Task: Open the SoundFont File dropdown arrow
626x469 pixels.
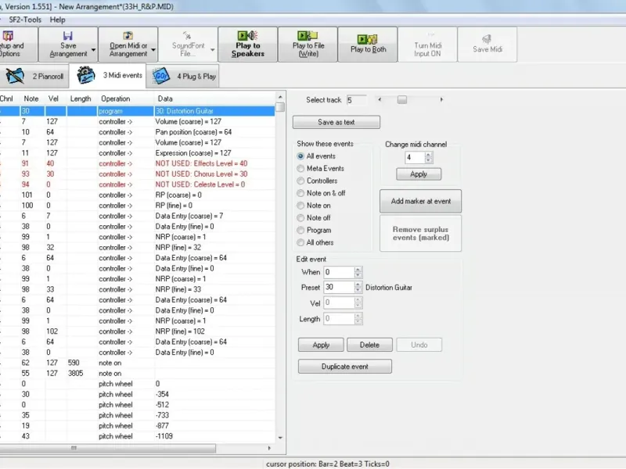Action: click(212, 50)
